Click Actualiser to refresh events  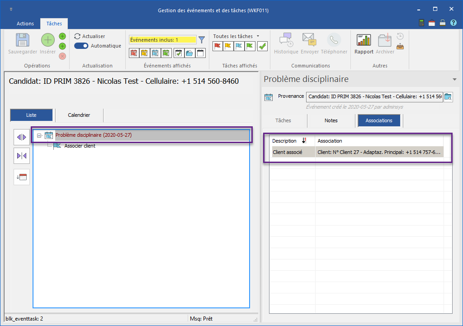click(x=90, y=36)
